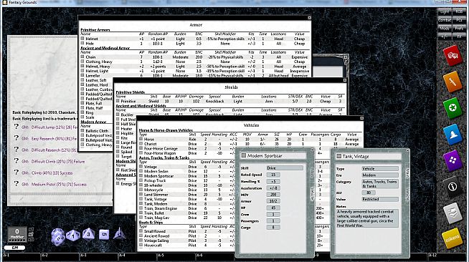Open the Primitive shield entry in Shields

click(x=128, y=101)
